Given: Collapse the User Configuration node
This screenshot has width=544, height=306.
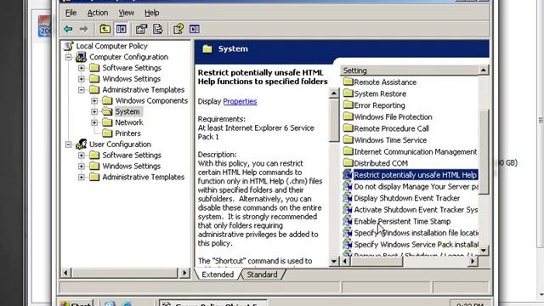Looking at the screenshot, I should tap(69, 144).
